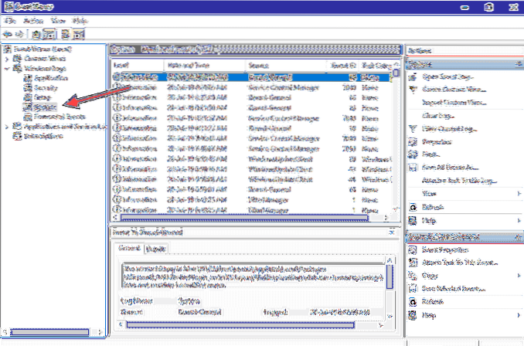Toggle the Show/Hide Action Pane toolbar button
The width and height of the screenshot is (524, 346).
tap(78, 34)
